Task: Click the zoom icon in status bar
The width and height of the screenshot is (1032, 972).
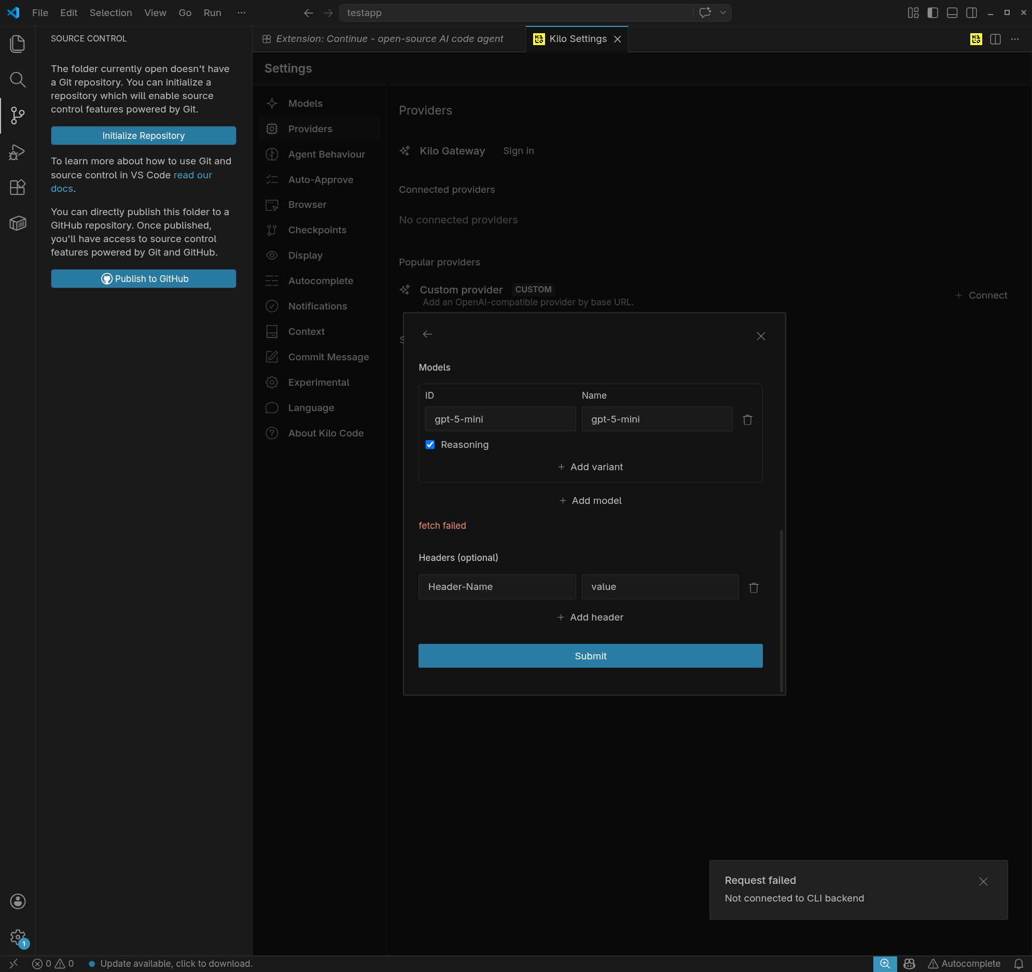Action: pyautogui.click(x=885, y=964)
